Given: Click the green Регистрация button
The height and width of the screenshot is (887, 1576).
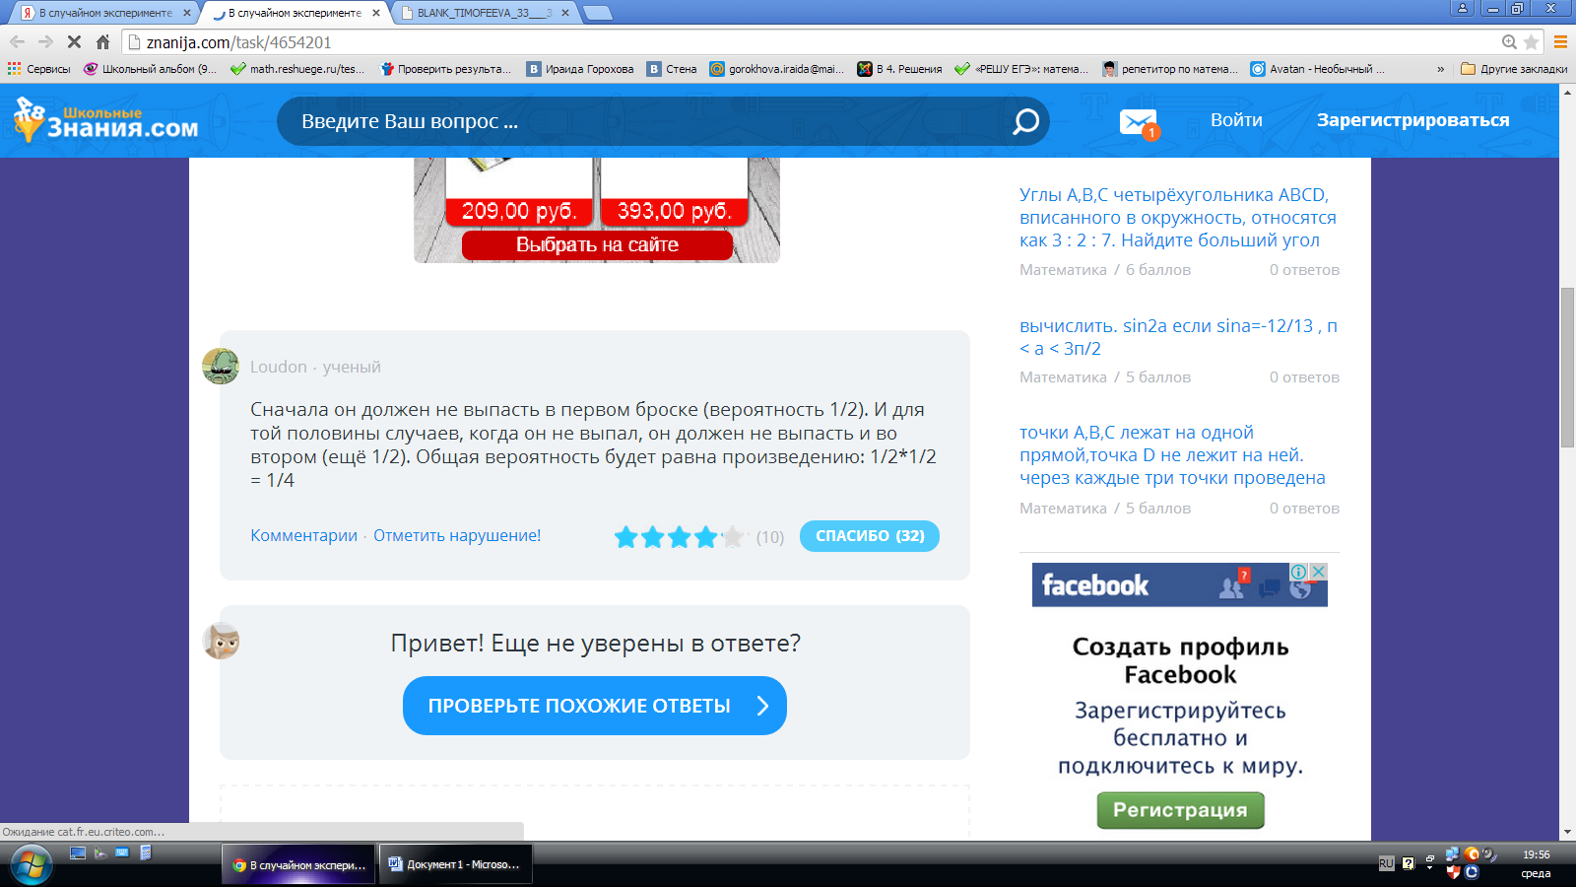Looking at the screenshot, I should (1180, 810).
